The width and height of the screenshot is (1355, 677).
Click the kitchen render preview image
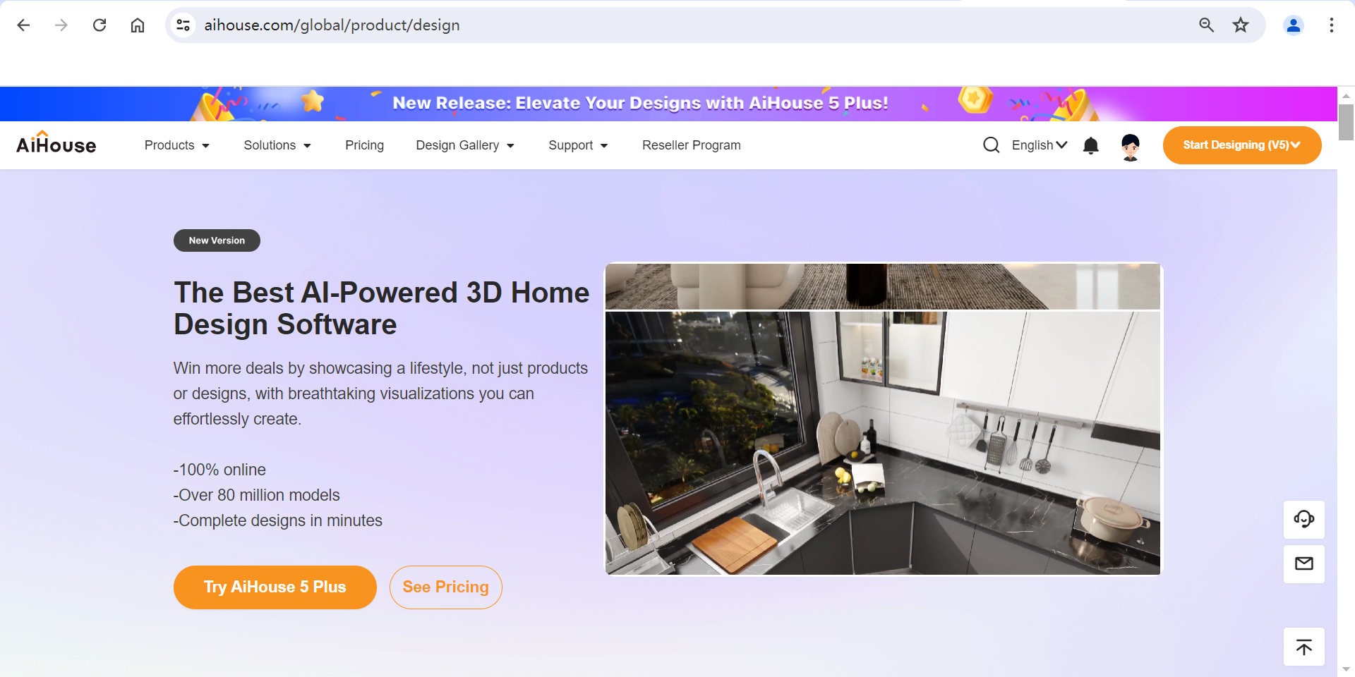pos(882,443)
